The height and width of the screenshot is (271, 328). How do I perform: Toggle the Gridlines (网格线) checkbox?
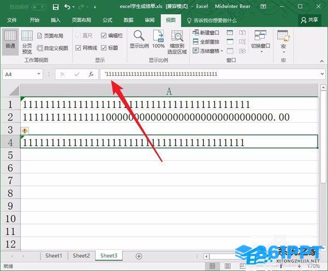point(78,48)
